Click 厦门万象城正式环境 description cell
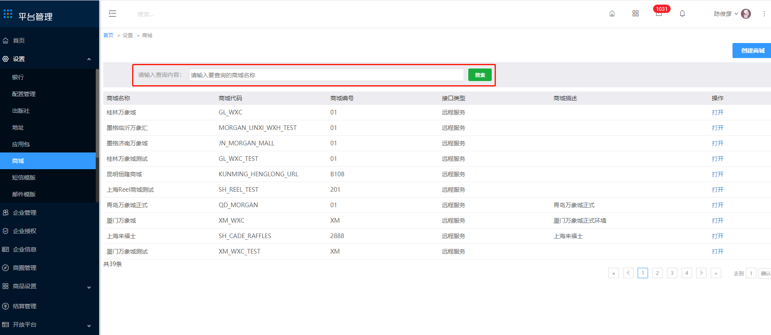 coord(580,221)
